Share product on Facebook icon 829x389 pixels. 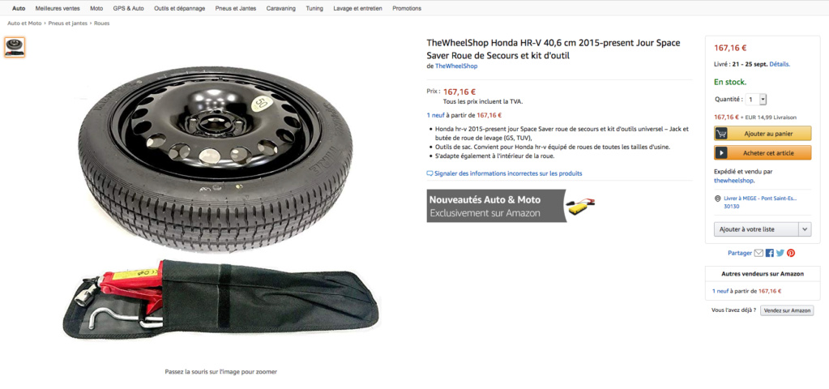pos(770,253)
